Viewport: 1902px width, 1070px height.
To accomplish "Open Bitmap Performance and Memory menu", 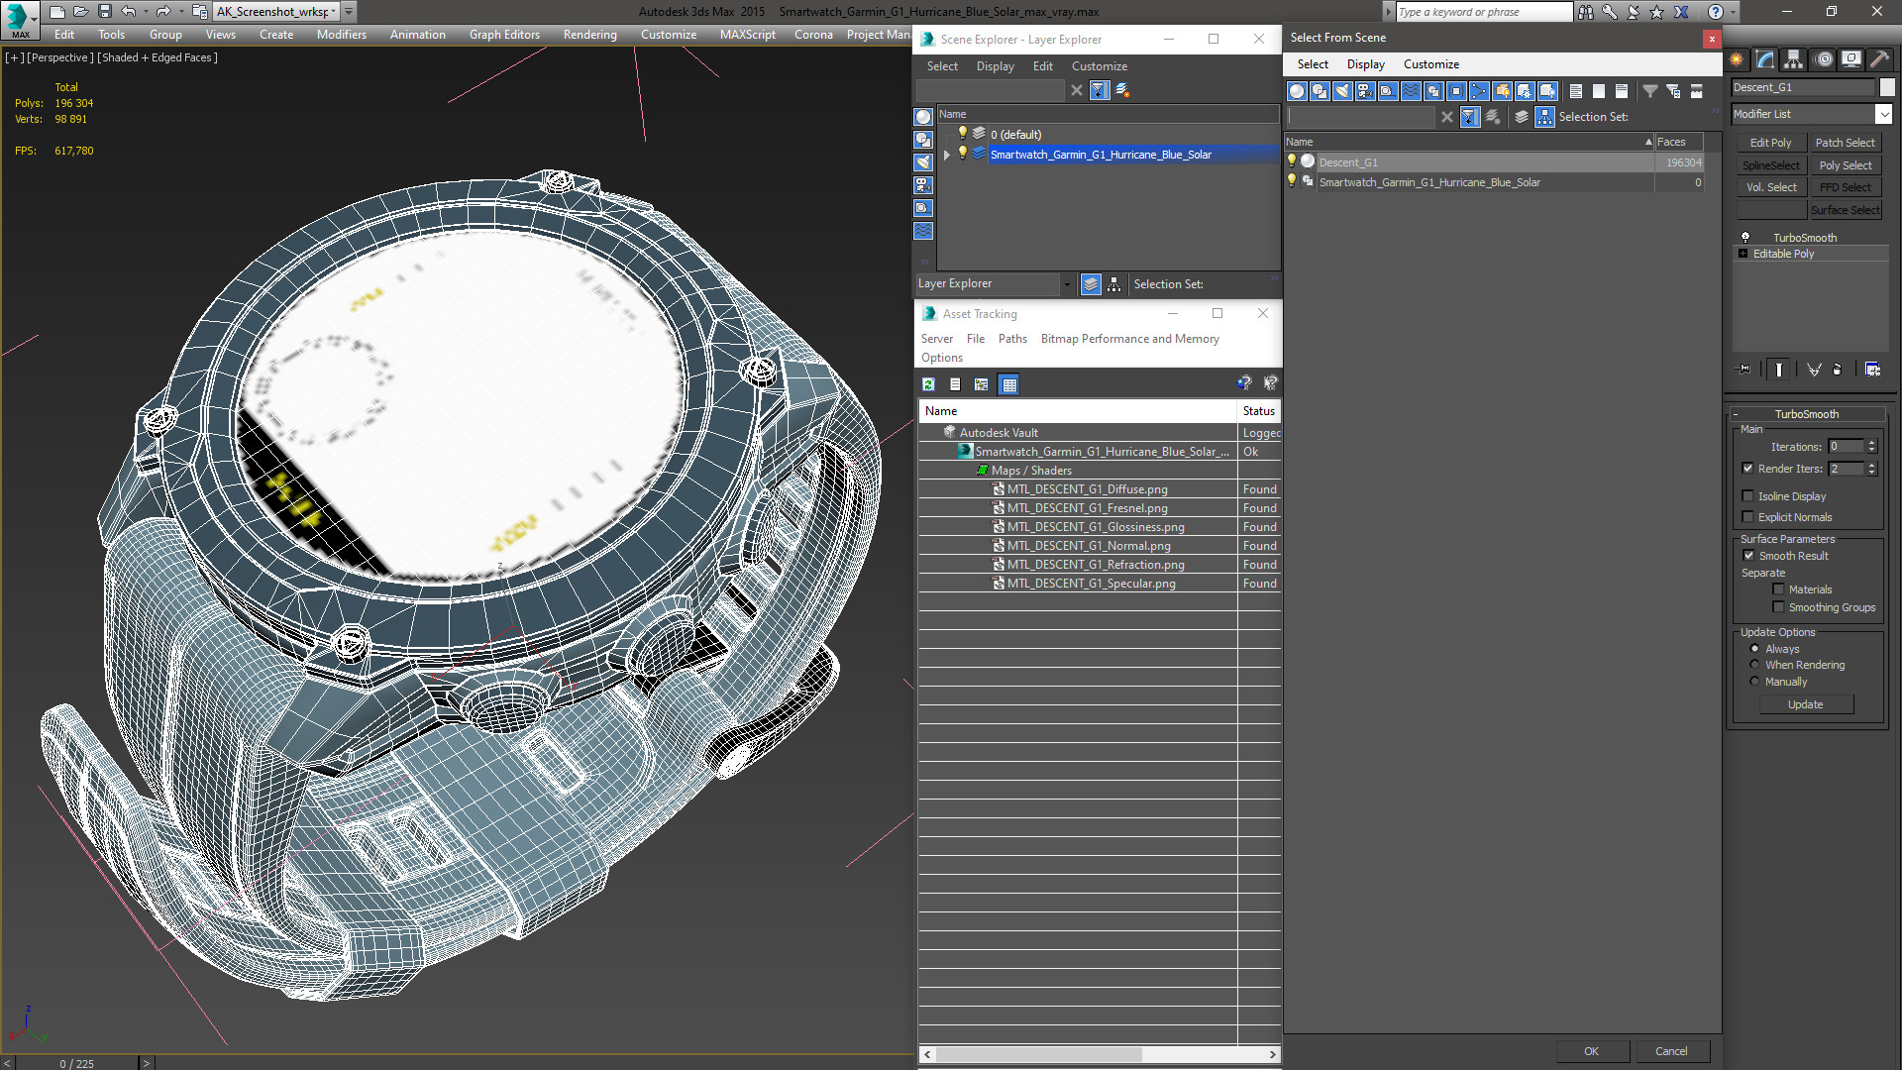I will pos(1129,339).
